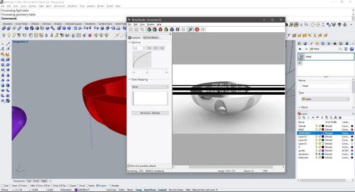Show RGB channels in Rhino Render toolbar
Screen dimensions: 355x192
[x=149, y=29]
